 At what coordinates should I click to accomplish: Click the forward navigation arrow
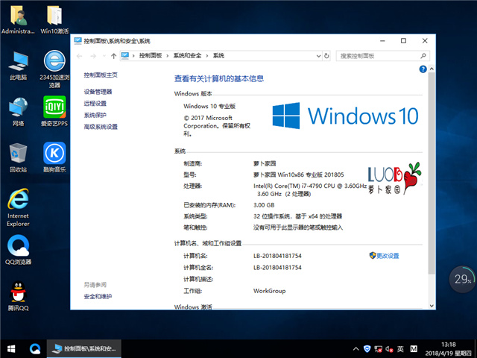[x=93, y=56]
